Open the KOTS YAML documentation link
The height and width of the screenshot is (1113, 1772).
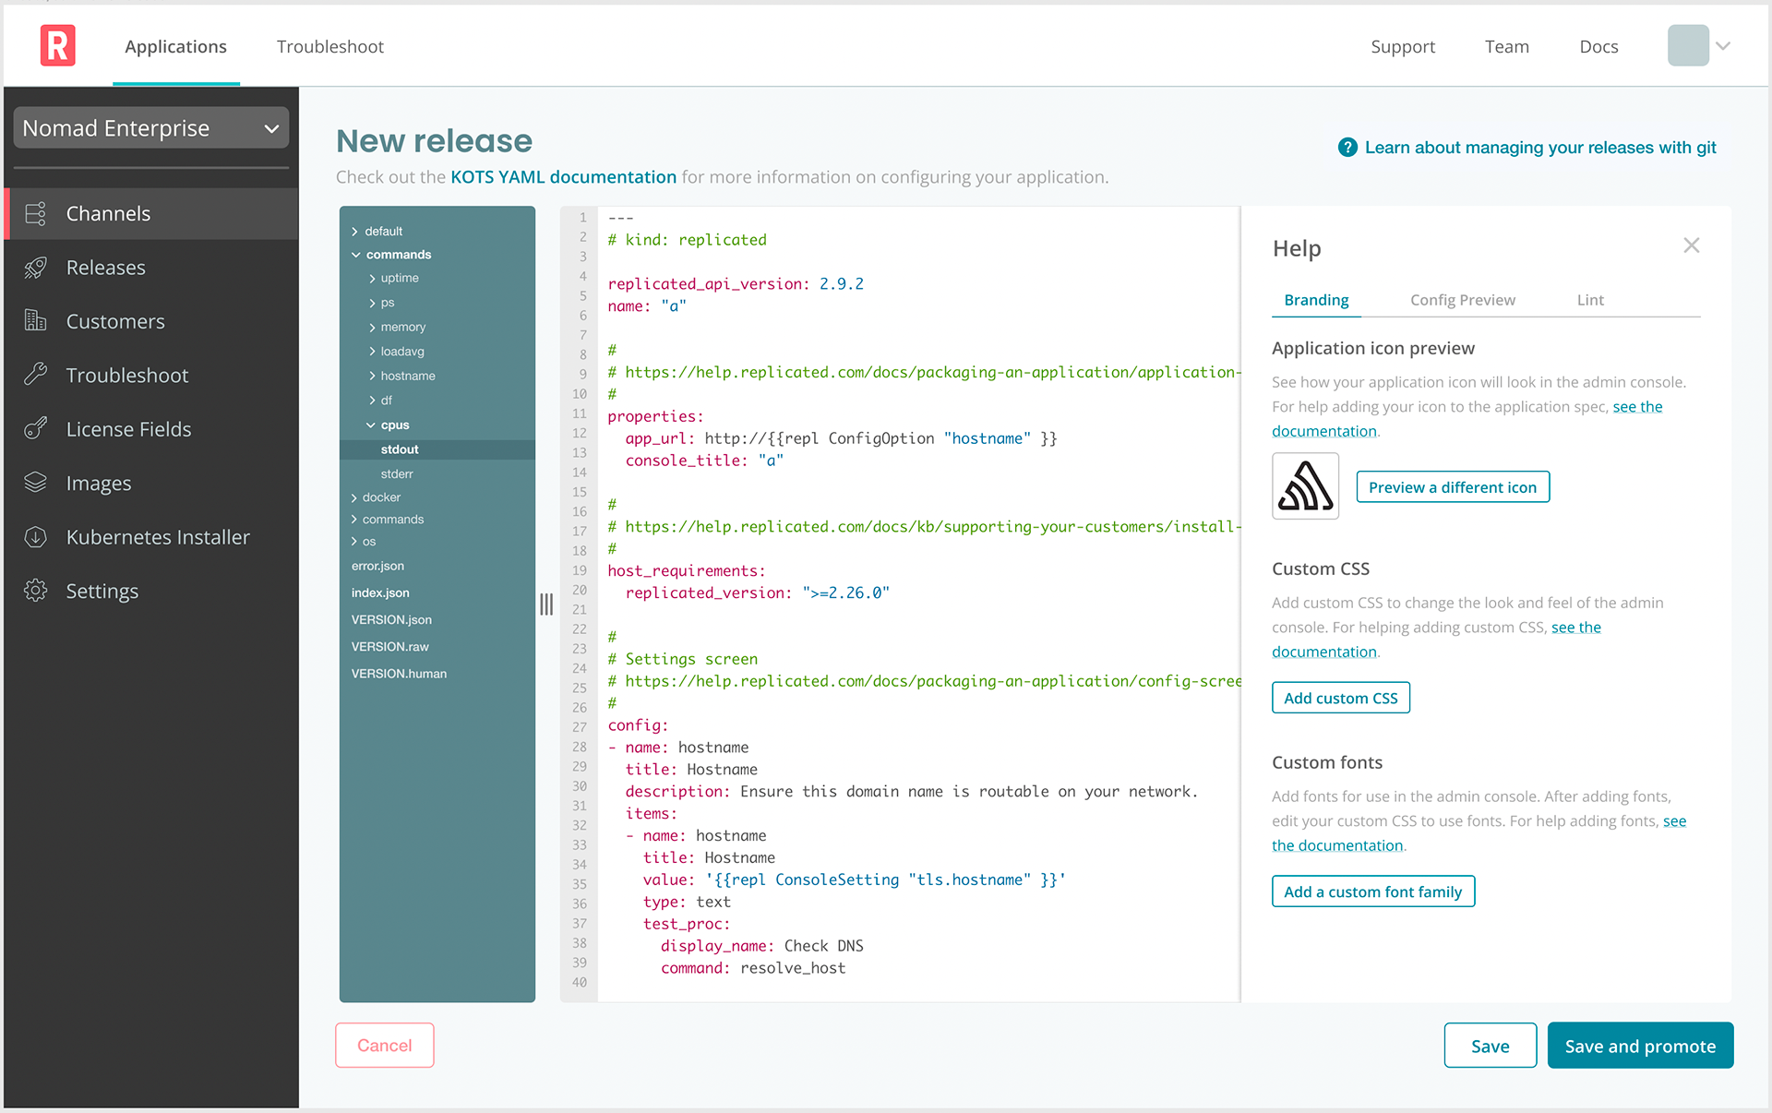(563, 177)
